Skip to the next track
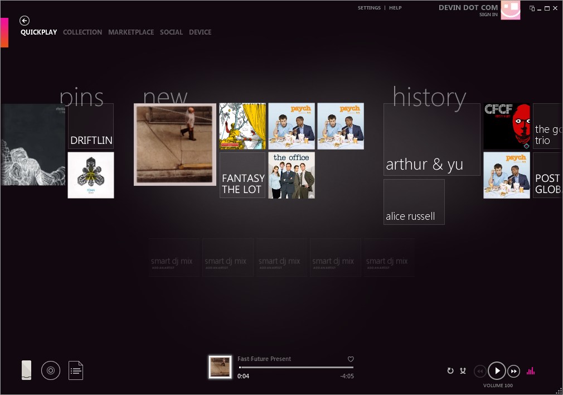 tap(514, 371)
